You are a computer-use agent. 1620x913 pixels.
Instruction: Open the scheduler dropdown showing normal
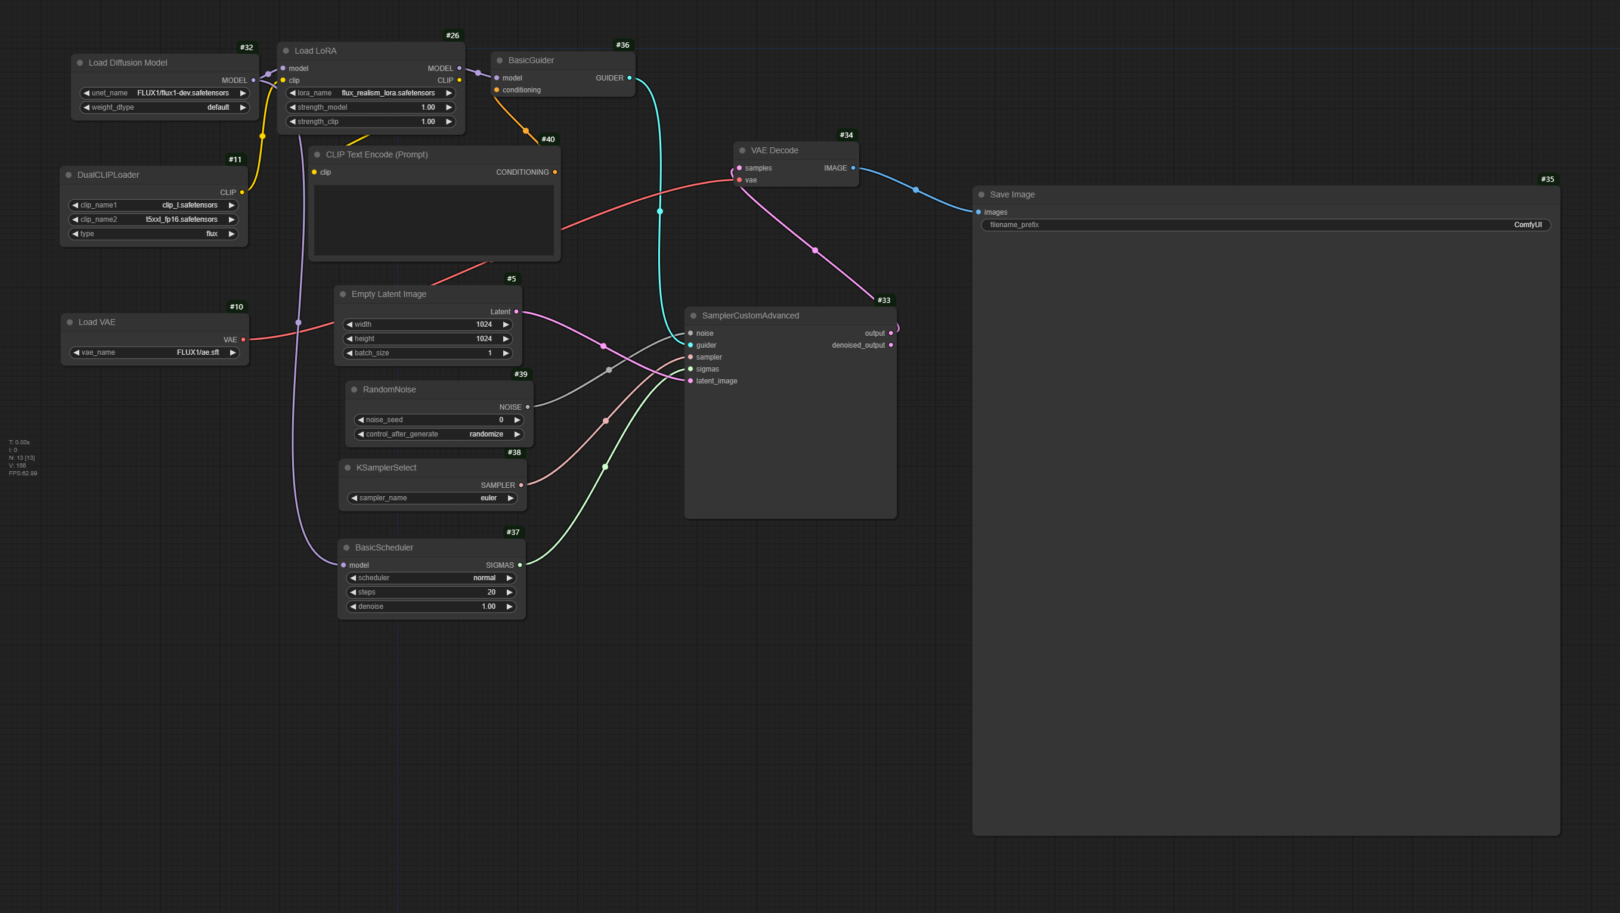[432, 578]
